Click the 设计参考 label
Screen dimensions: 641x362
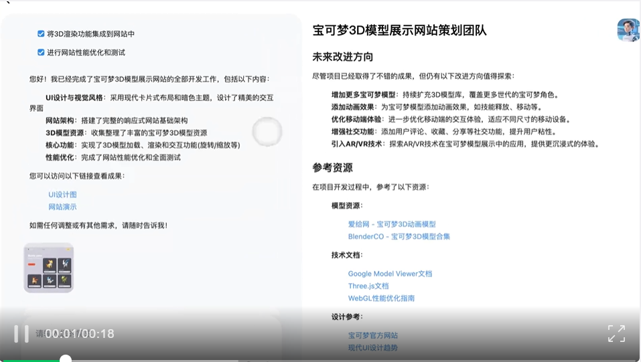[346, 316]
